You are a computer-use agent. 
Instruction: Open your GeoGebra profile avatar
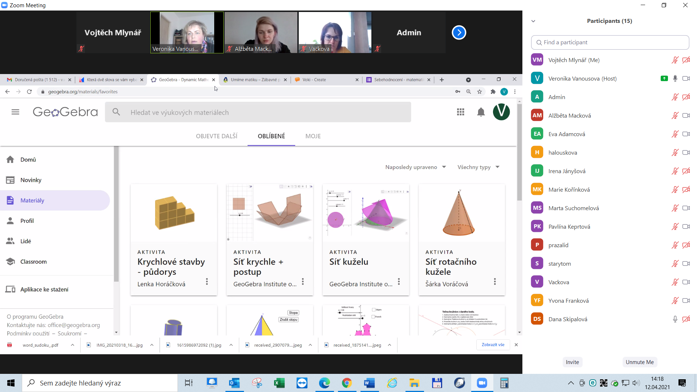coord(502,112)
